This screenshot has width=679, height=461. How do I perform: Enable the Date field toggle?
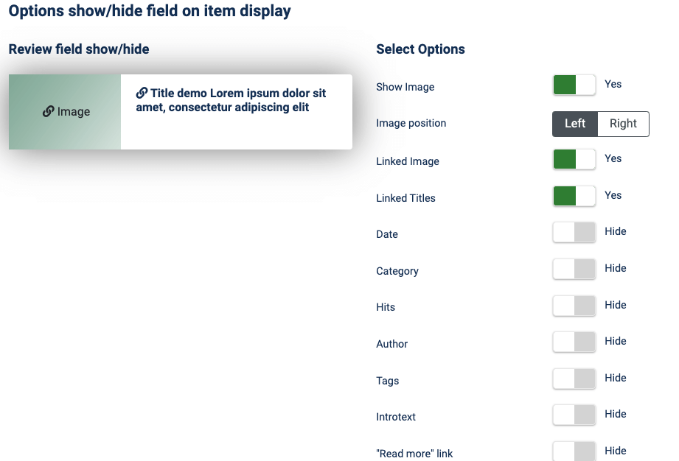tap(574, 232)
